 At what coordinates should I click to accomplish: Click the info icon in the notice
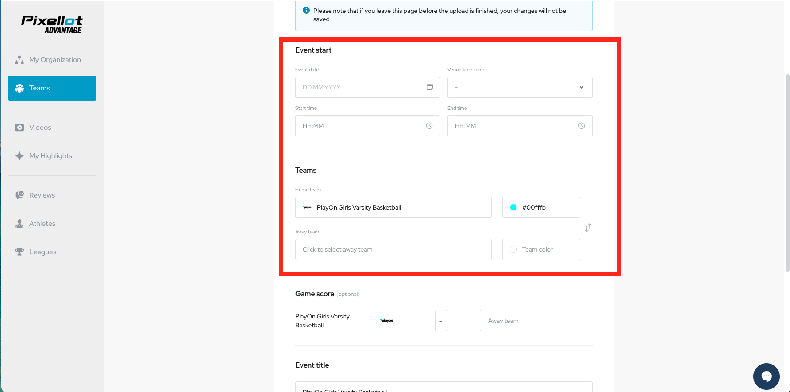306,10
